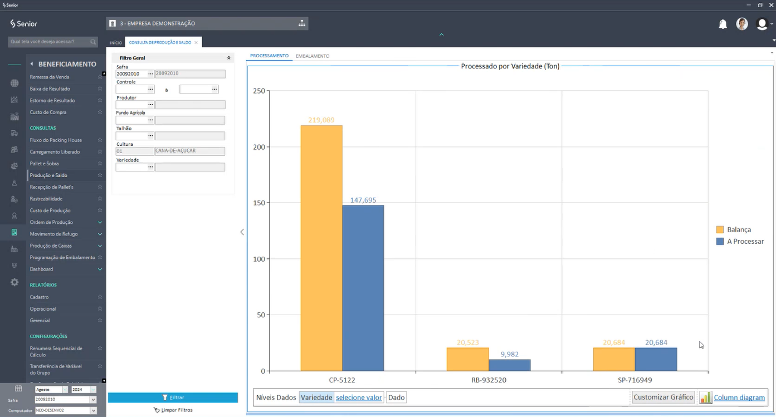
Task: Click the calendar icon near Agosto field
Action: (18, 389)
